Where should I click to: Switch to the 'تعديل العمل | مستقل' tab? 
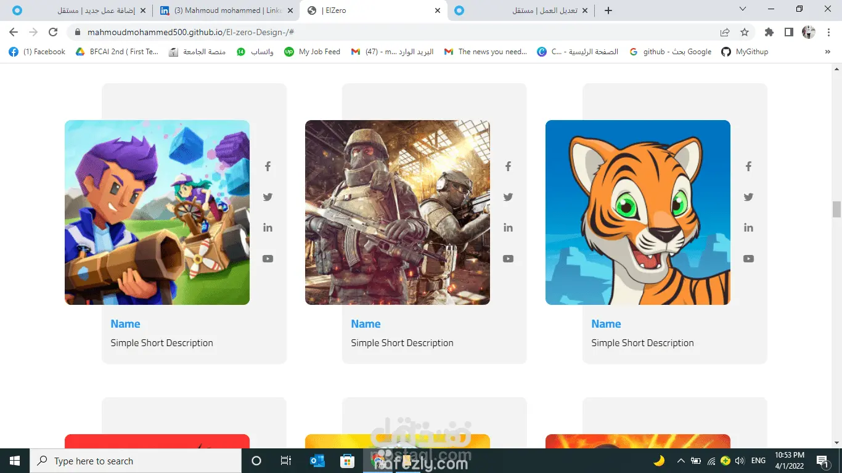(x=521, y=10)
